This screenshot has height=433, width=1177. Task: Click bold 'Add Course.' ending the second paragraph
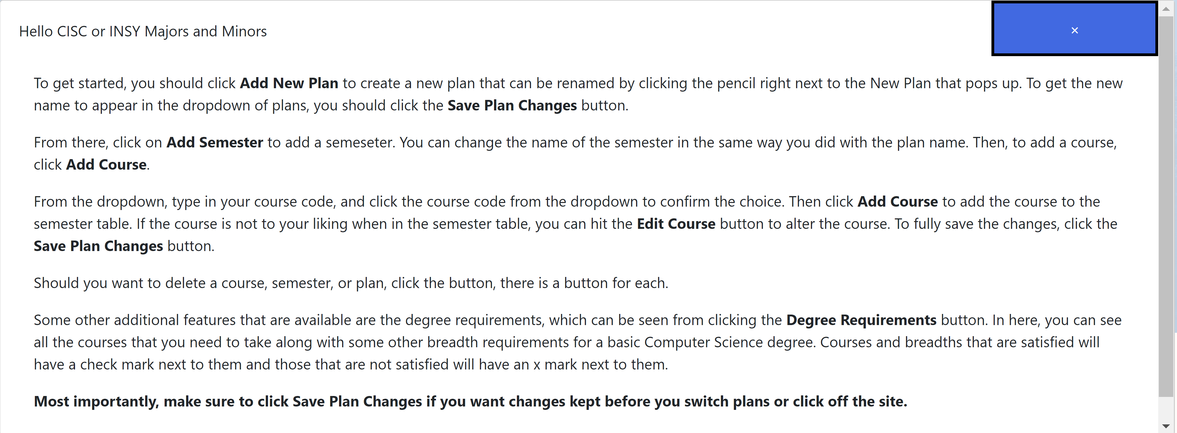108,165
